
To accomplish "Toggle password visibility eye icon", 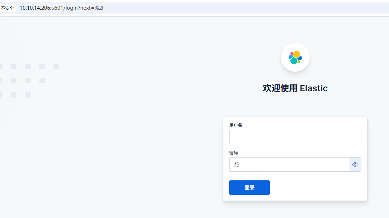I will (355, 164).
